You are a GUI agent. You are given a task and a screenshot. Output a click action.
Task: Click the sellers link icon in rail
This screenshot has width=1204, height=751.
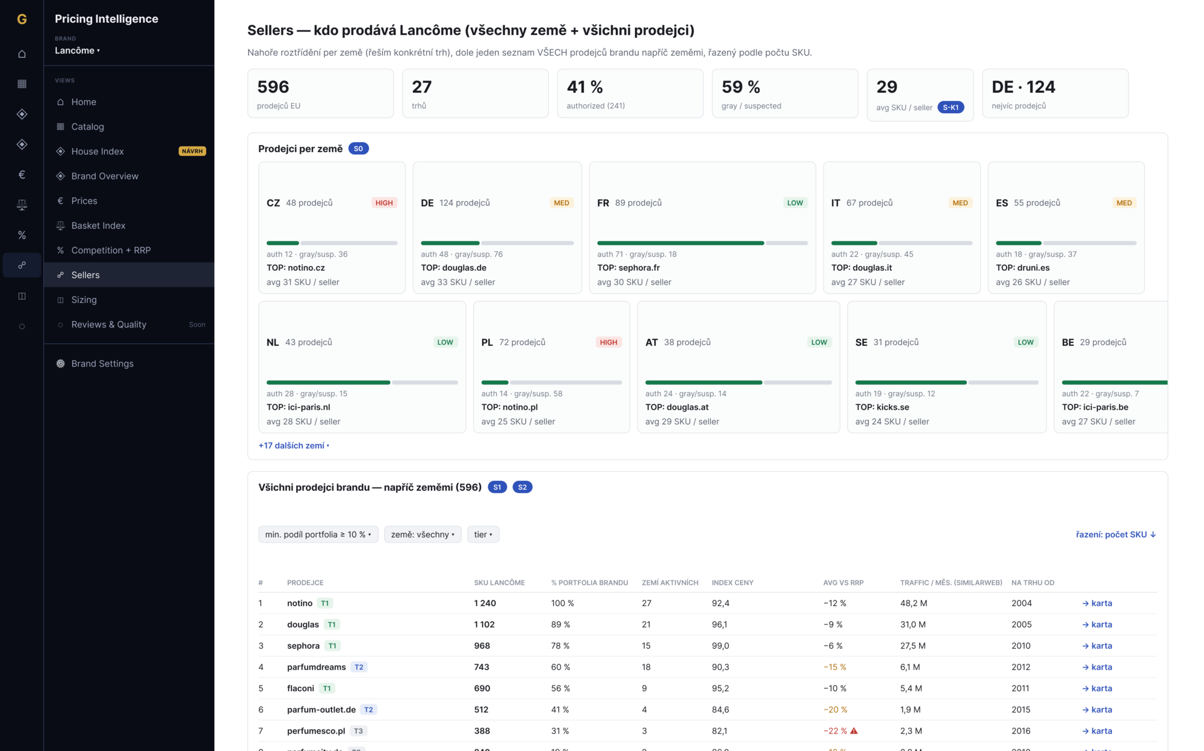click(22, 265)
